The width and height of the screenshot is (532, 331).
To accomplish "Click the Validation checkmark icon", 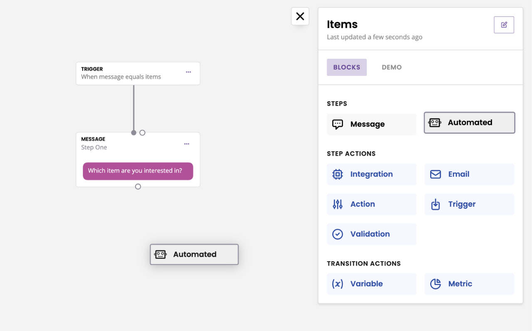I will pyautogui.click(x=337, y=234).
